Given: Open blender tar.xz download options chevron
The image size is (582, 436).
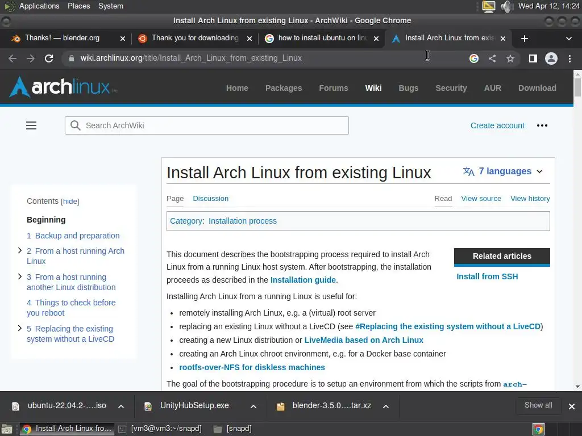Looking at the screenshot, I should (386, 406).
